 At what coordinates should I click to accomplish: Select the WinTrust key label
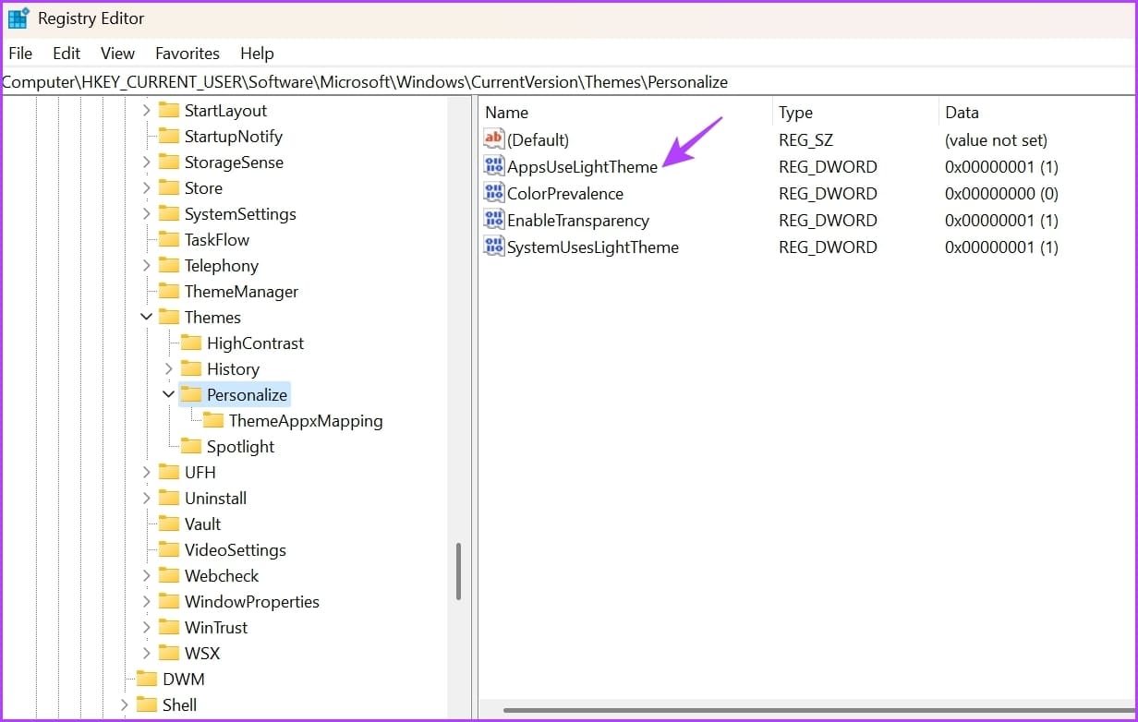point(216,627)
